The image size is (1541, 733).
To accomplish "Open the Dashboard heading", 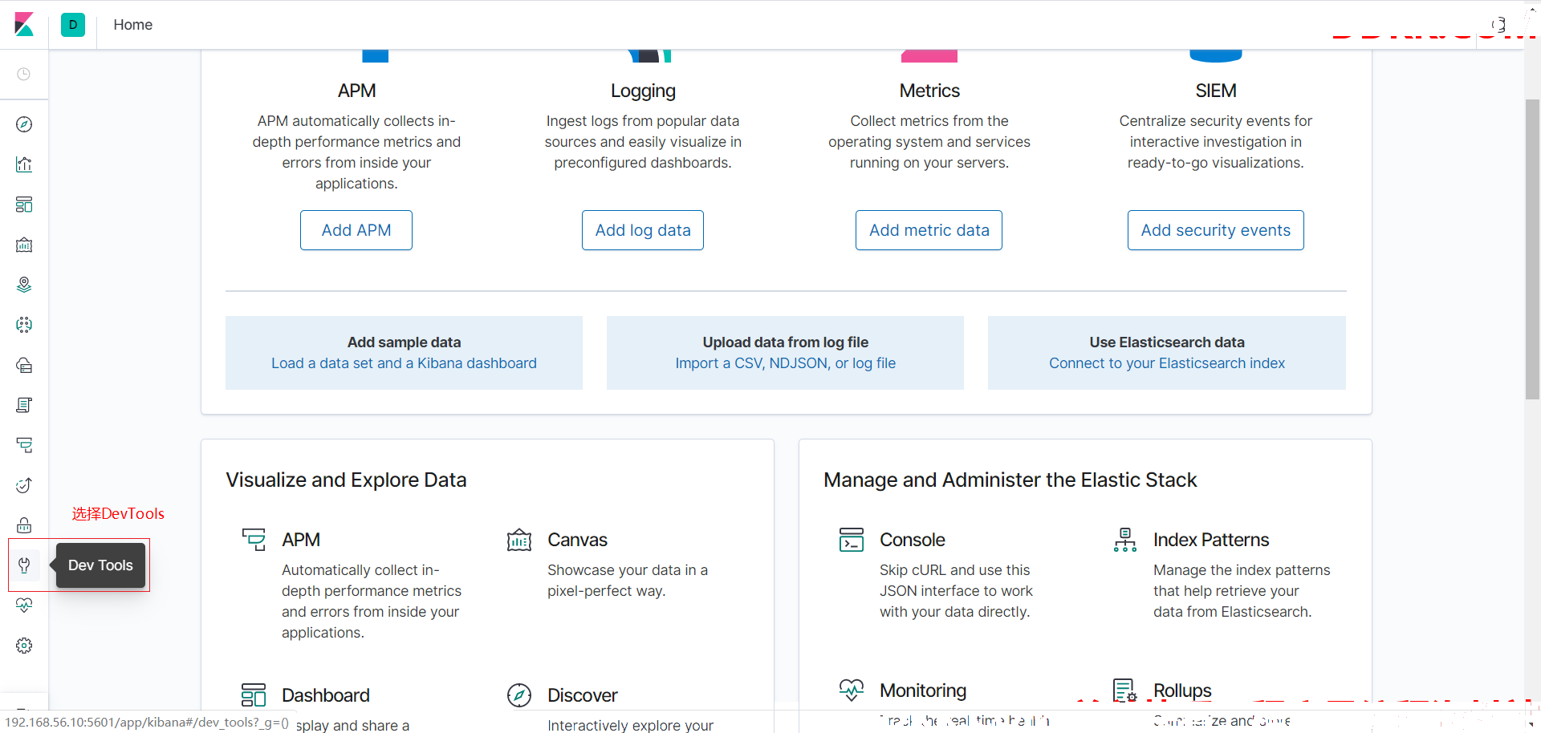I will coord(326,695).
